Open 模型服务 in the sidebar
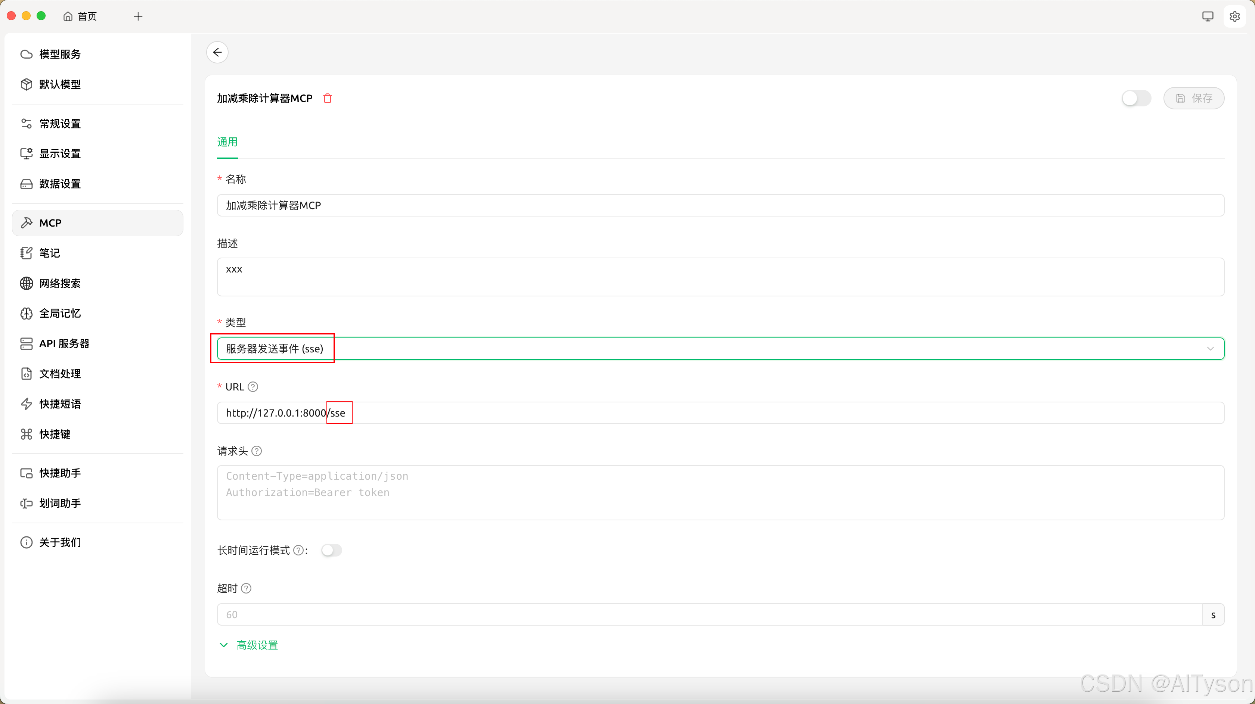This screenshot has width=1255, height=704. (x=60, y=54)
